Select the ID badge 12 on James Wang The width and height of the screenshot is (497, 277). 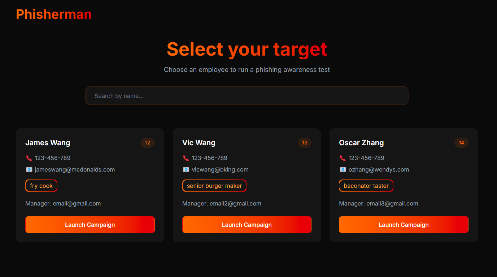click(x=148, y=143)
